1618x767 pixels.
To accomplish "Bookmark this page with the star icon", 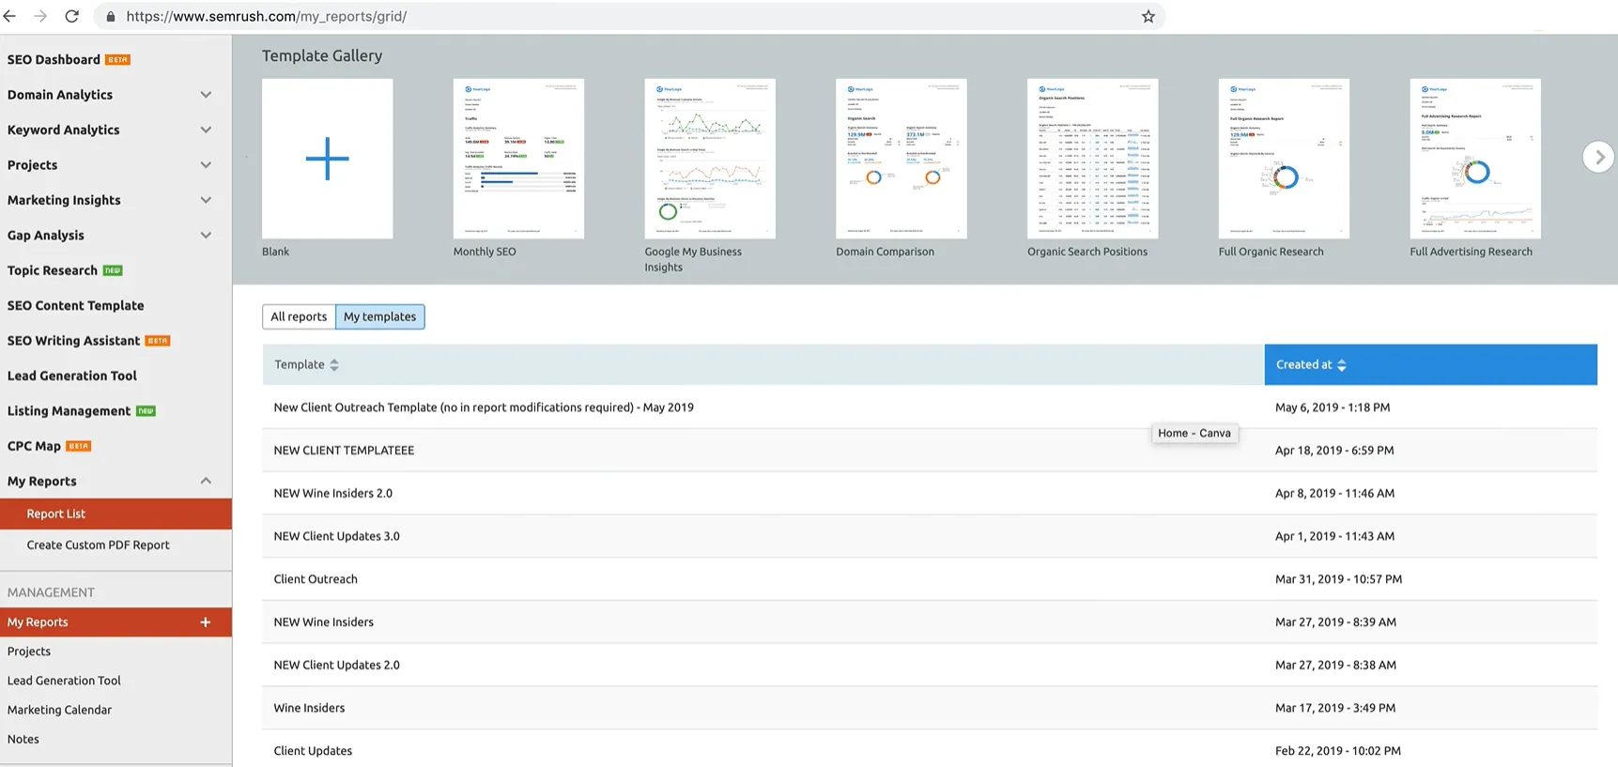I will [x=1148, y=16].
